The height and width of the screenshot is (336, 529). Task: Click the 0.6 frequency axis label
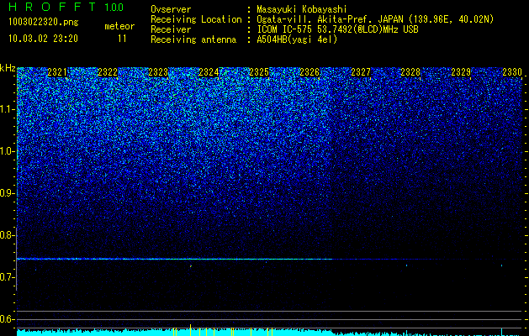(x=8, y=319)
